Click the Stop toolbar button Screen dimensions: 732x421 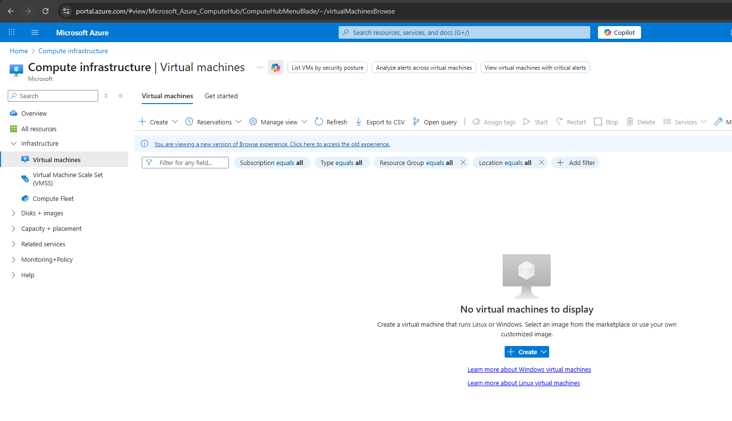coord(606,122)
